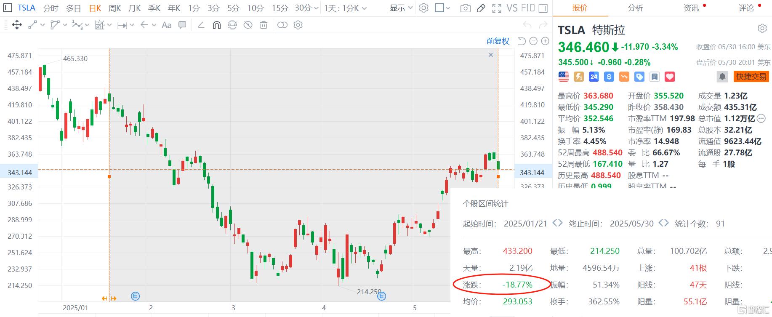The width and height of the screenshot is (772, 317).
Task: Delete drawings with the trash icon
Action: (264, 25)
